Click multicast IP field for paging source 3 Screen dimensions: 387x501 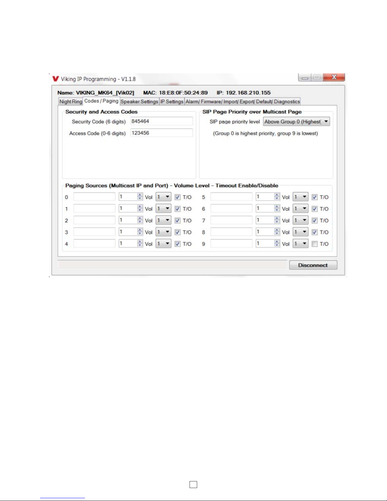coord(94,232)
